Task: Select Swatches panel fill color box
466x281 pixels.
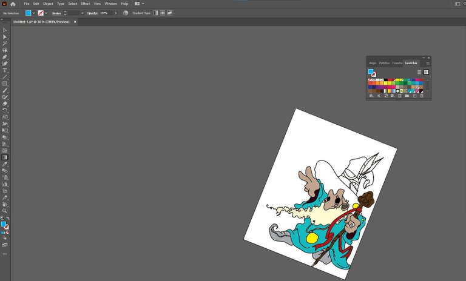Action: (x=371, y=71)
